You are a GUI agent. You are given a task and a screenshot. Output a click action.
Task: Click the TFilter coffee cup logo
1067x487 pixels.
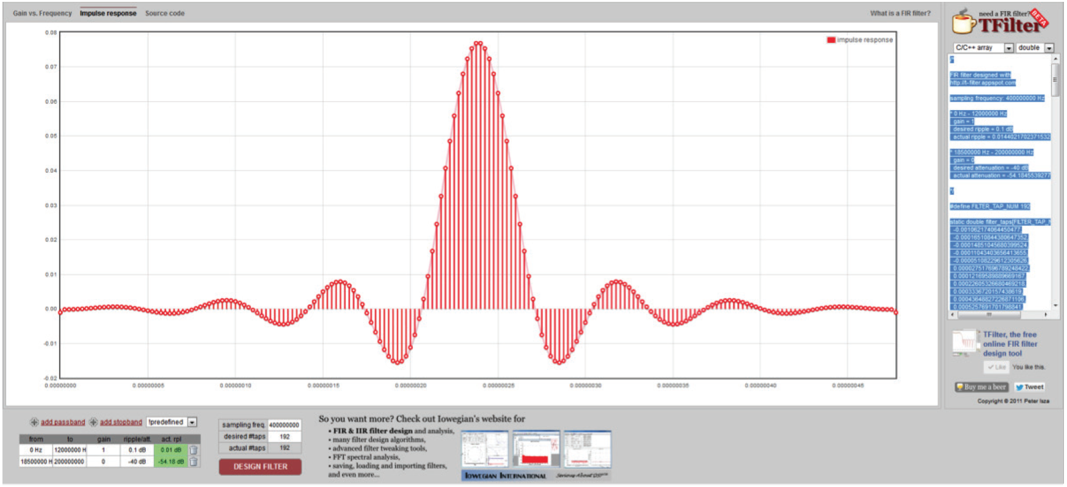point(964,23)
